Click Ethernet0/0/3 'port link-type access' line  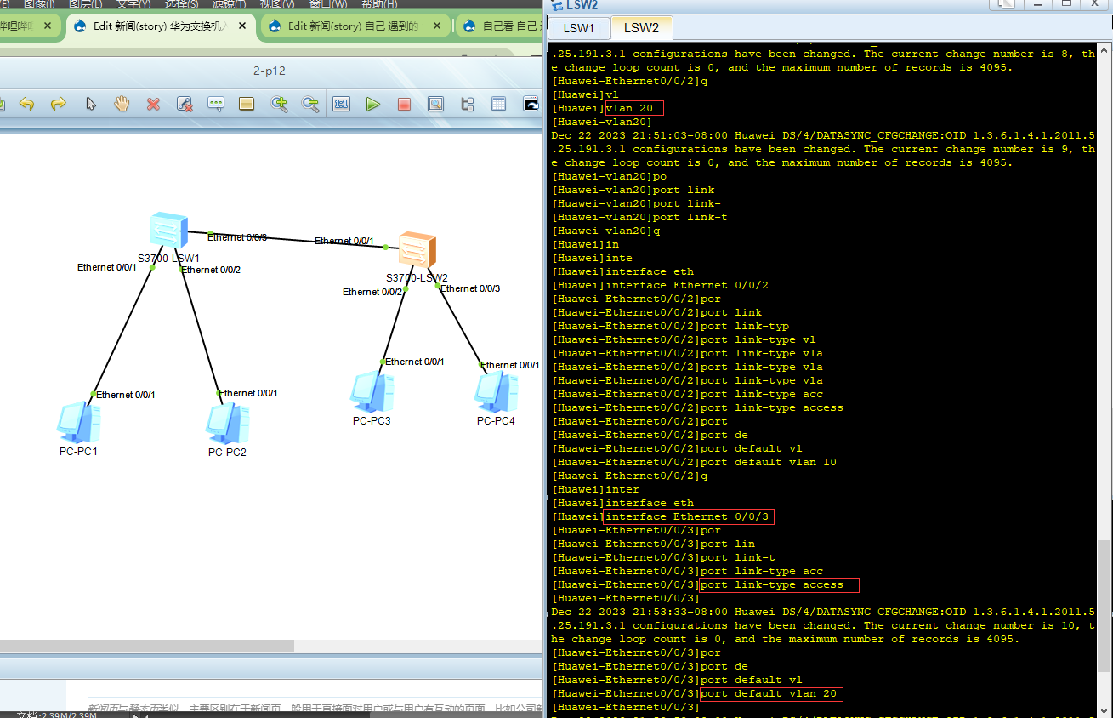(x=697, y=584)
